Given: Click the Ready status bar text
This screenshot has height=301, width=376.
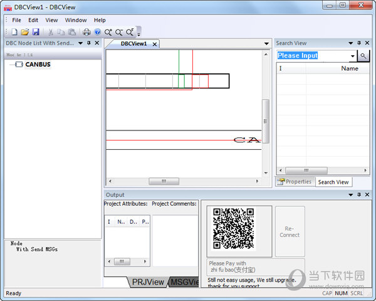Looking at the screenshot, I should 14,293.
